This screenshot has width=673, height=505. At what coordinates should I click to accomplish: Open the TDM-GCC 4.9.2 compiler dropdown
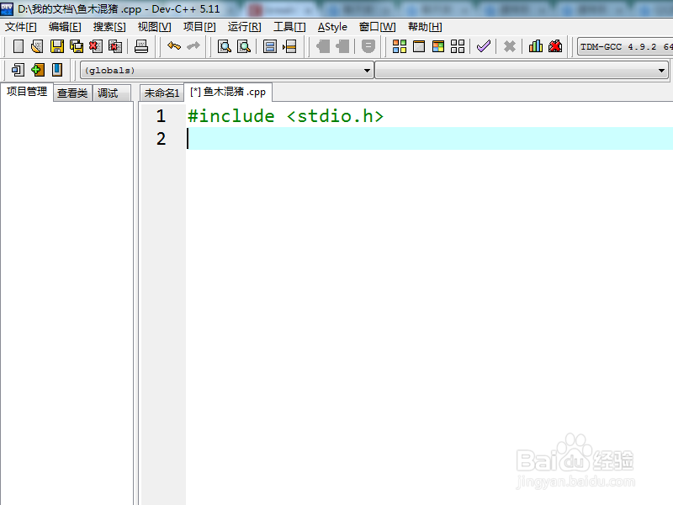pyautogui.click(x=625, y=47)
